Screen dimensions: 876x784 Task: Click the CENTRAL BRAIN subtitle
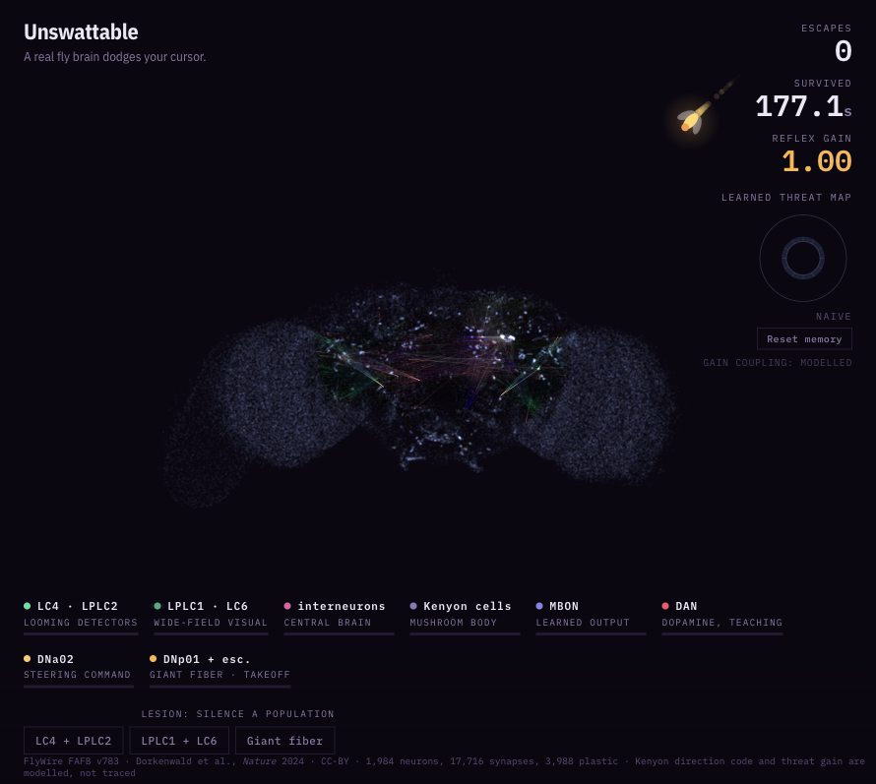tap(328, 622)
